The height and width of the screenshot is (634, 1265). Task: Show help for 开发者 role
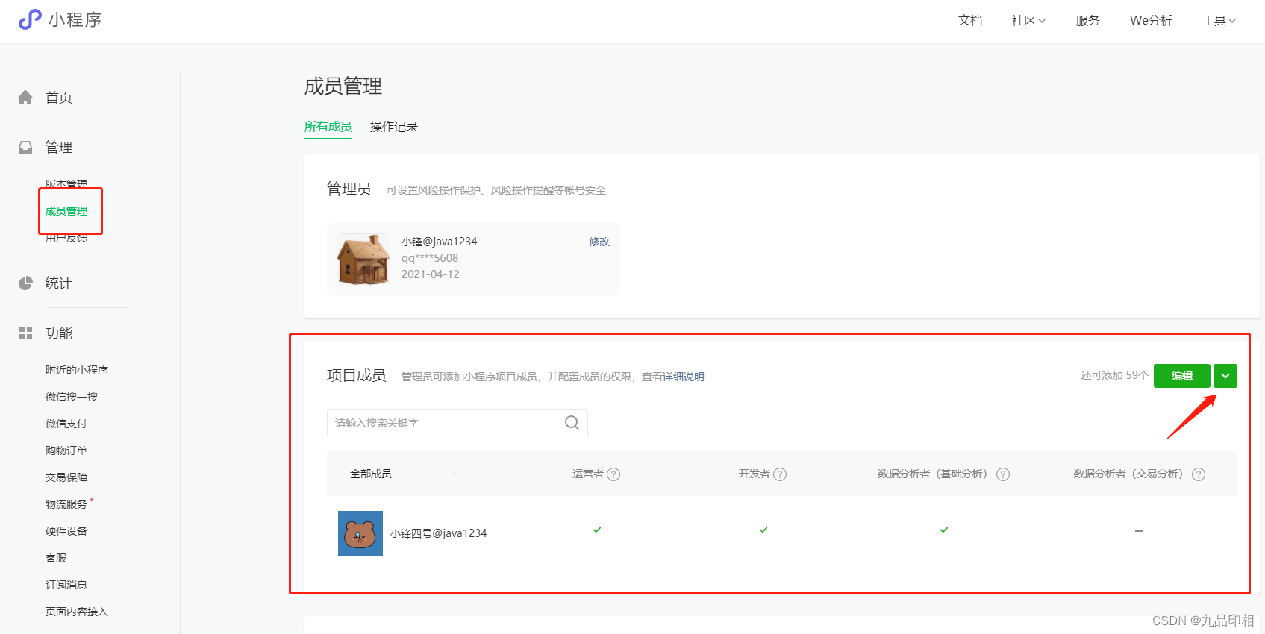point(780,474)
